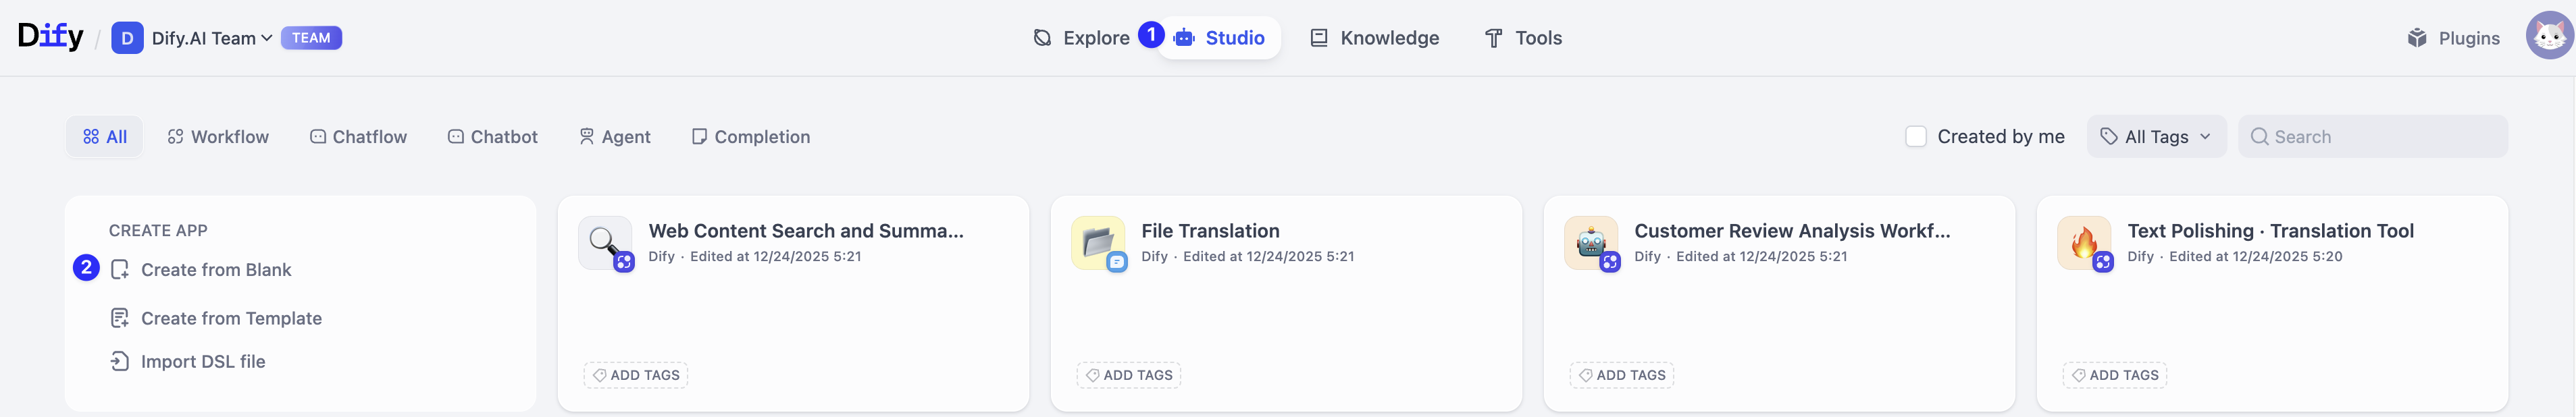Click the Dify logo
The image size is (2576, 417).
50,37
